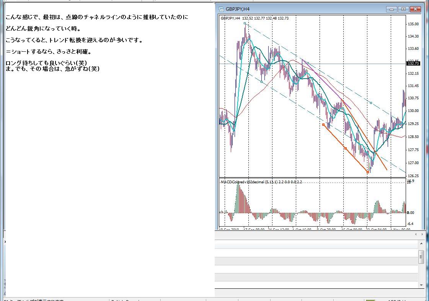Click the GBPJPY,H4 title bar text

pyautogui.click(x=238, y=9)
